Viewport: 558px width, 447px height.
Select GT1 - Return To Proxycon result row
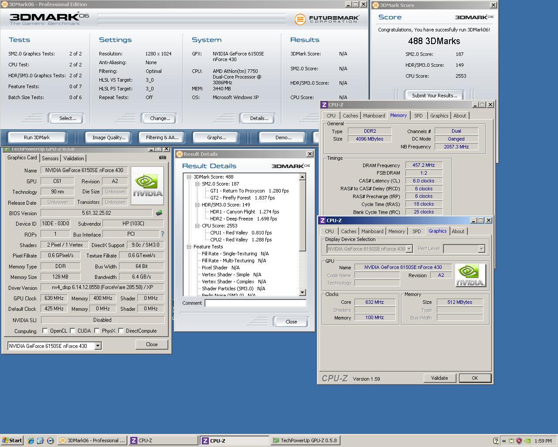[x=249, y=191]
